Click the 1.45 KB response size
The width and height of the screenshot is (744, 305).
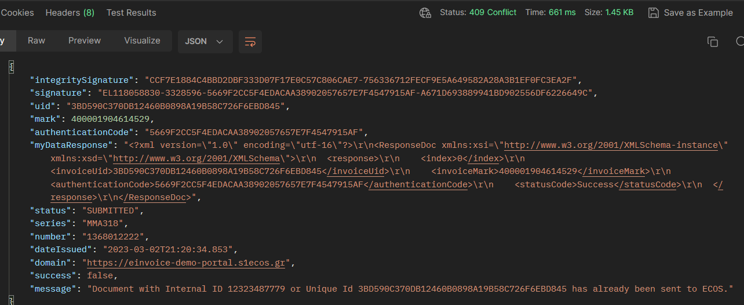coord(619,12)
